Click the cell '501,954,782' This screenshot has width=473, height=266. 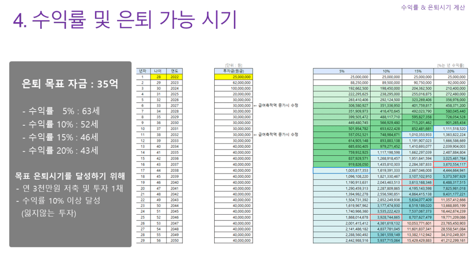pos(342,128)
